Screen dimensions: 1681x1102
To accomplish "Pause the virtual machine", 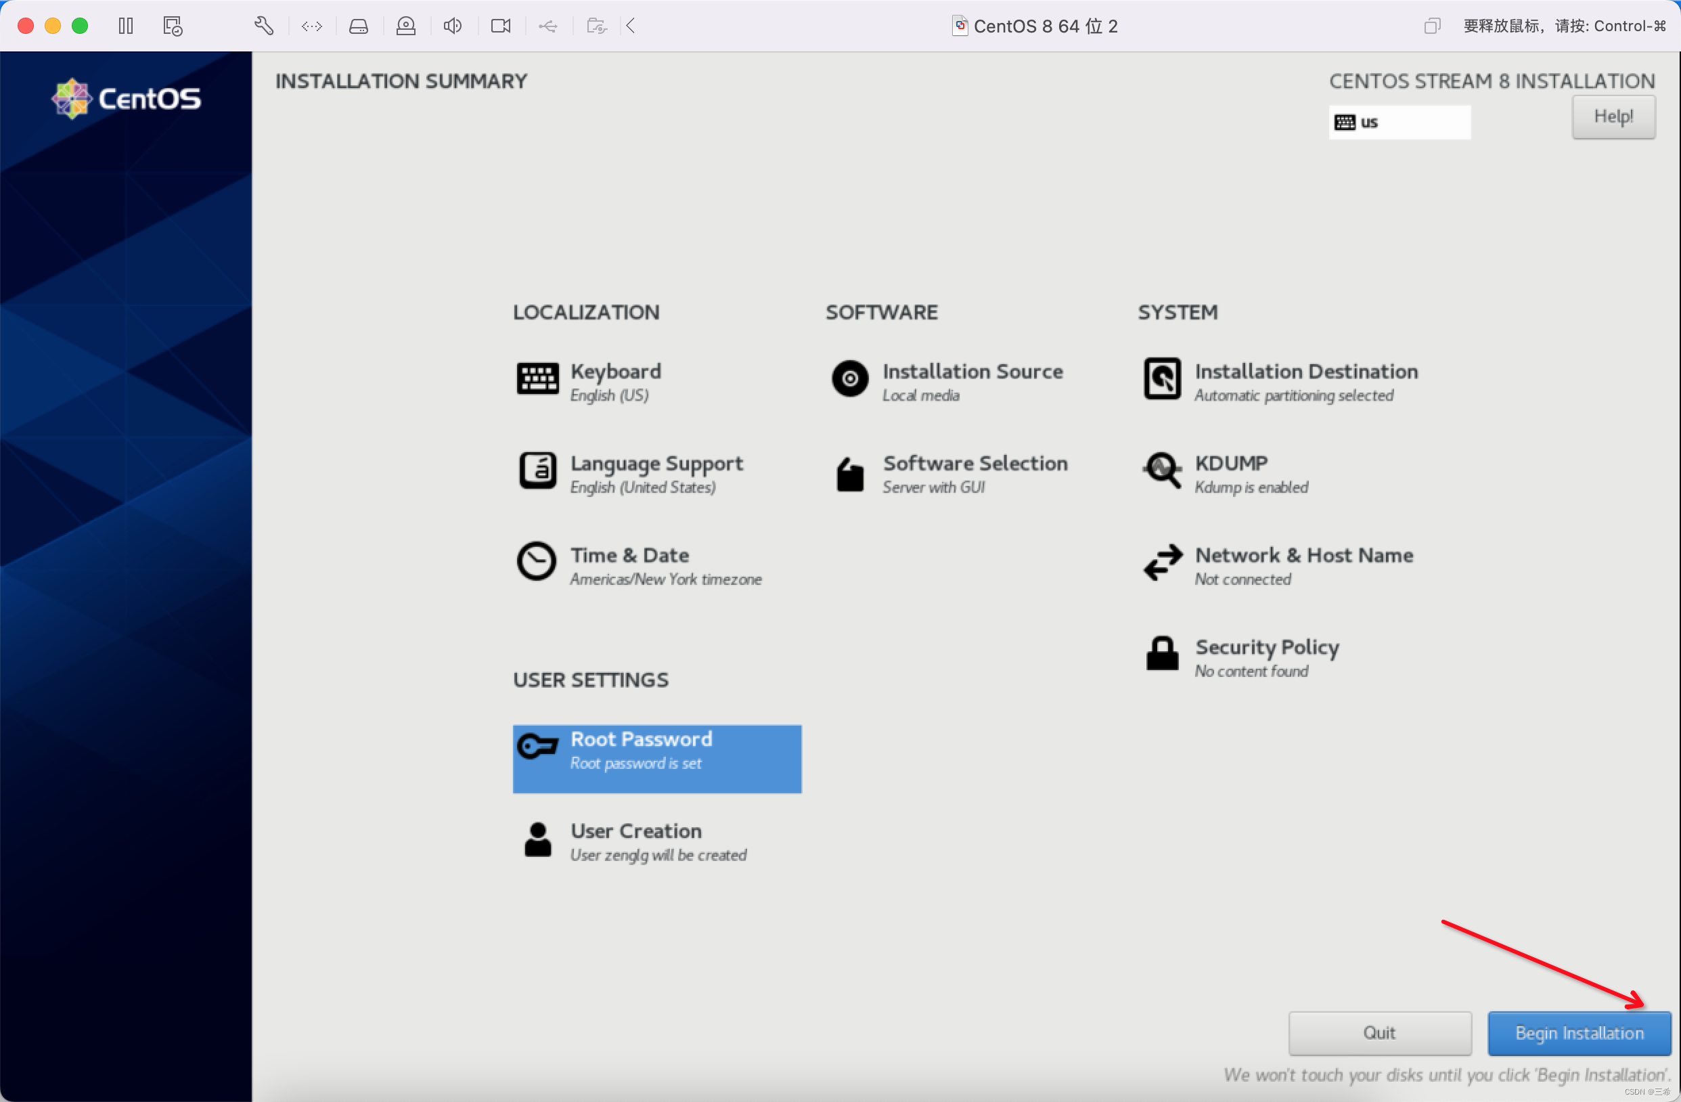I will (126, 26).
